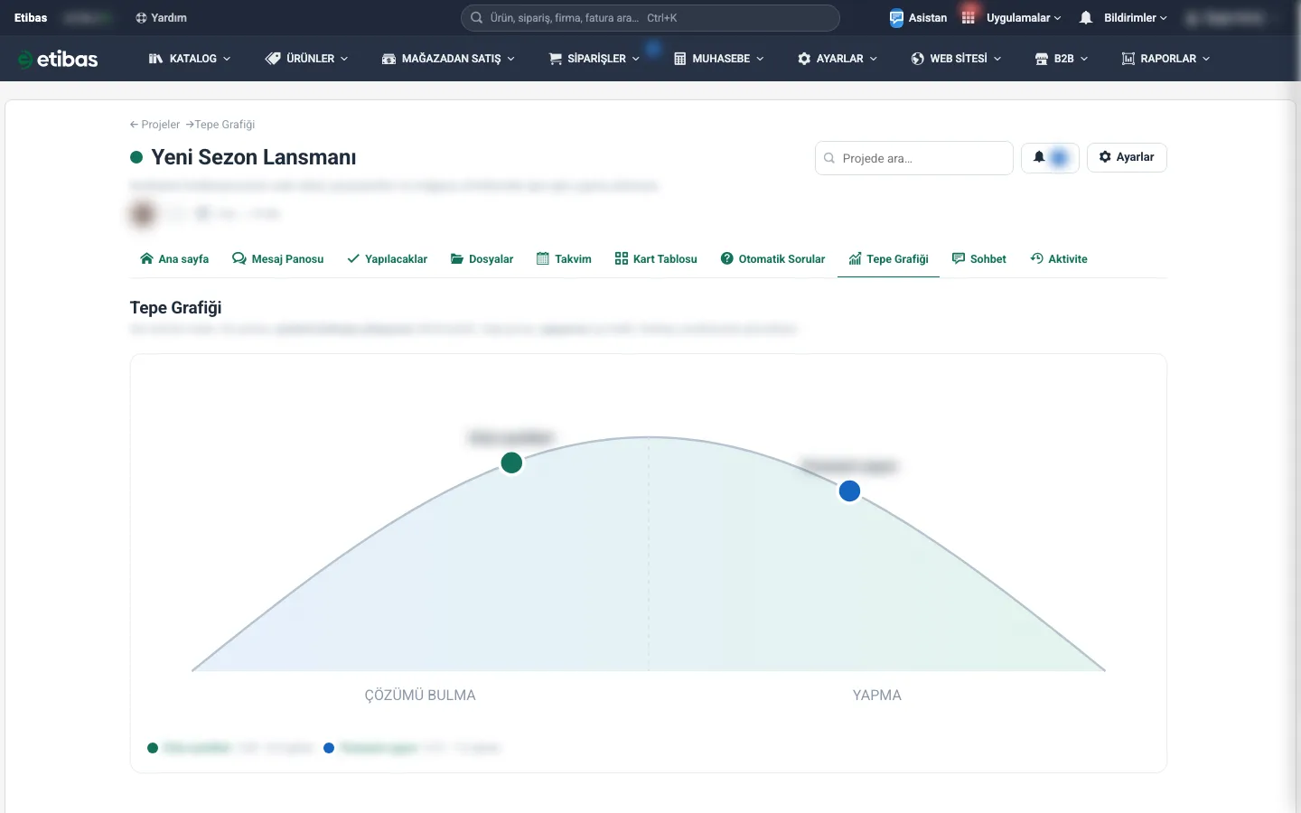Click the Yardım help link
This screenshot has width=1301, height=813.
(161, 18)
